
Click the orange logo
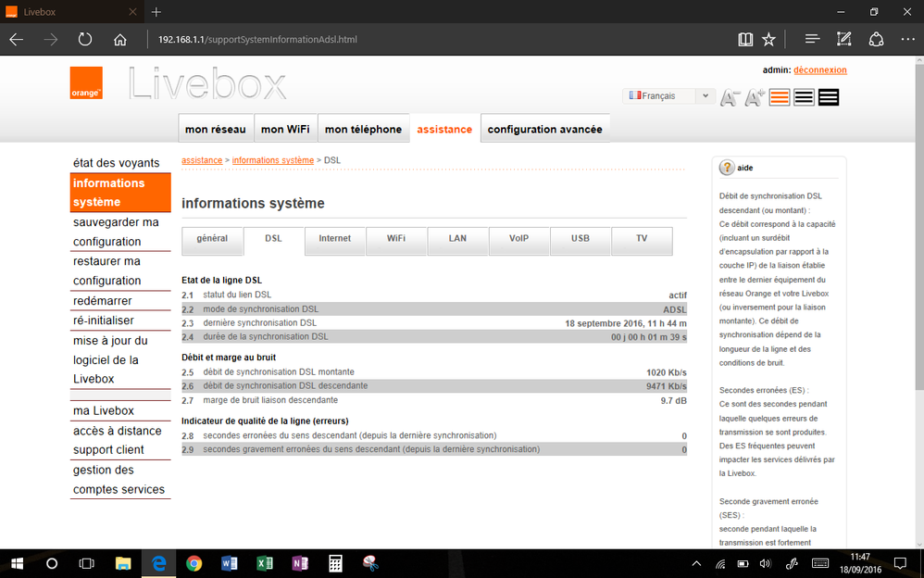[86, 82]
